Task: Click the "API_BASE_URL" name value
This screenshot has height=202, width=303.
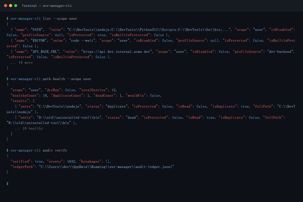Action: click(x=45, y=52)
